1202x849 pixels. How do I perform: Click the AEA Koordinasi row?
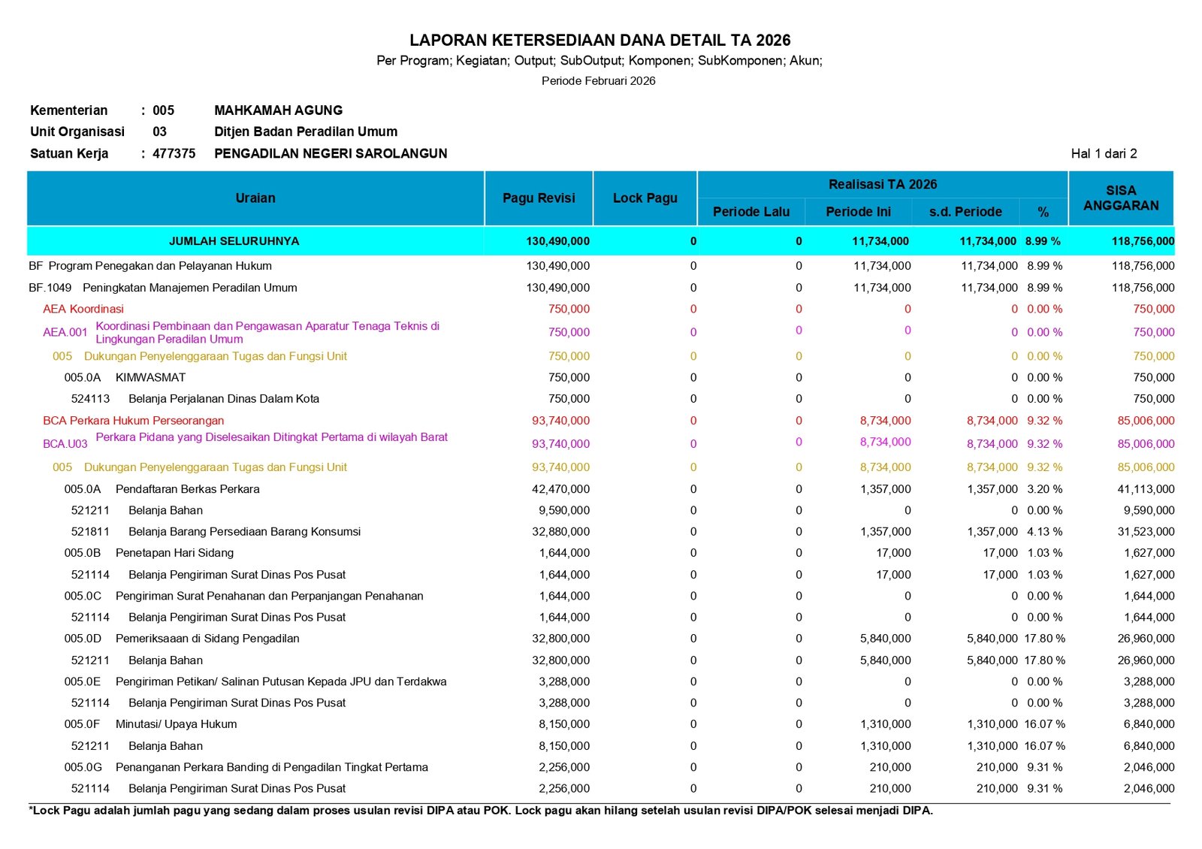(x=83, y=309)
